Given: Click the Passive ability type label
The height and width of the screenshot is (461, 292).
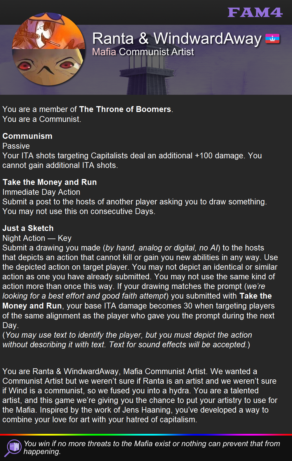Looking at the screenshot, I should click(16, 146).
